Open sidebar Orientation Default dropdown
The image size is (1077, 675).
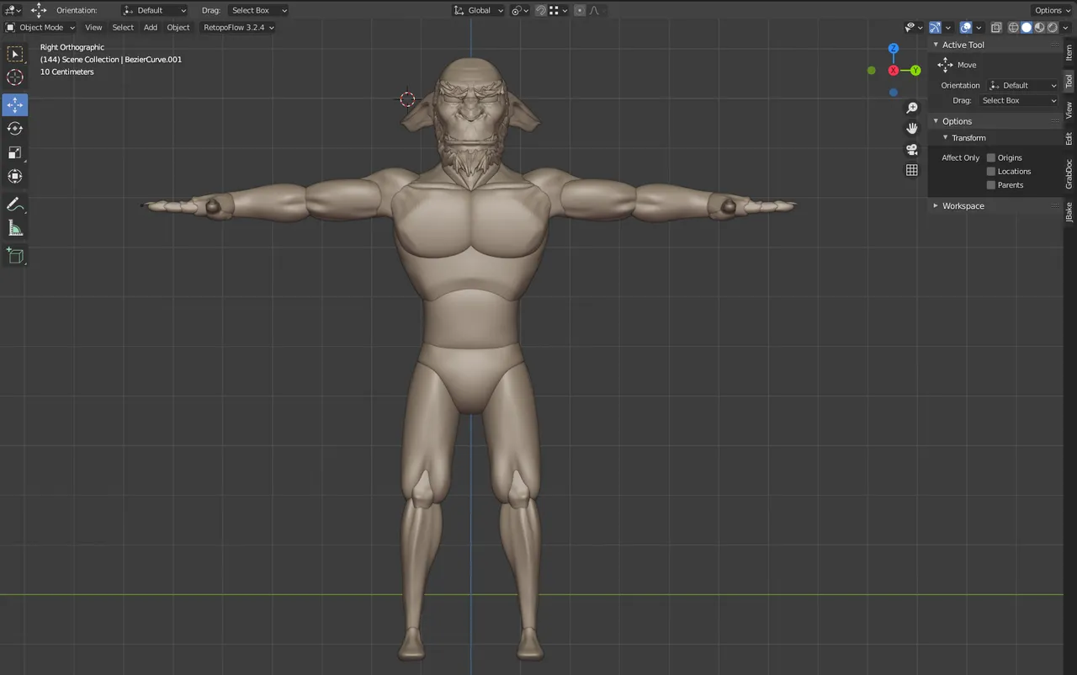1022,86
